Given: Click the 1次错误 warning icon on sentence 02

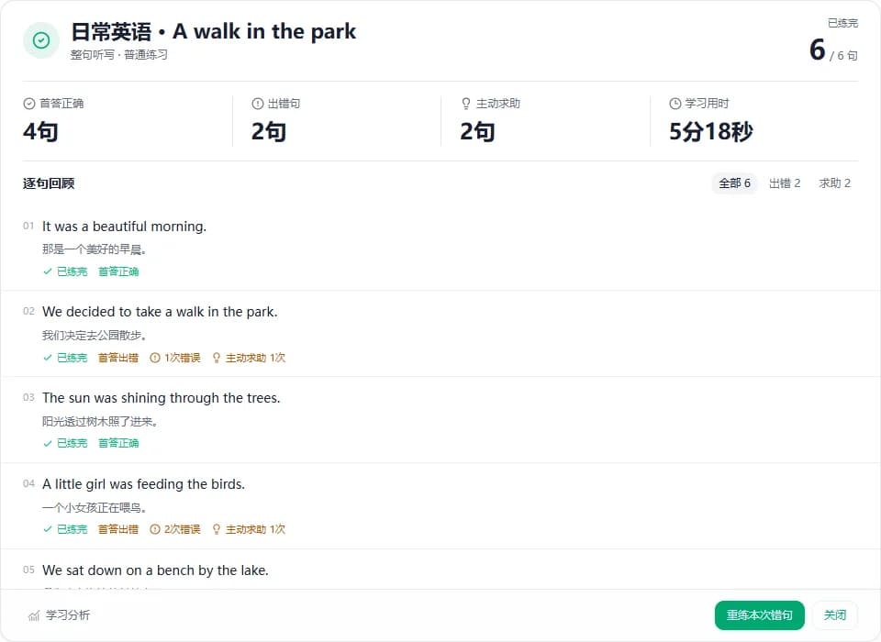Looking at the screenshot, I should click(155, 358).
